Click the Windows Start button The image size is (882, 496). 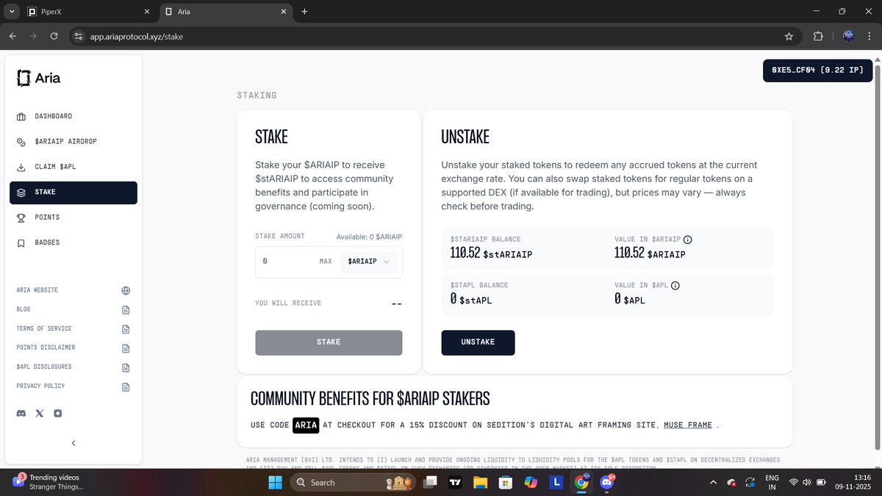(x=274, y=483)
